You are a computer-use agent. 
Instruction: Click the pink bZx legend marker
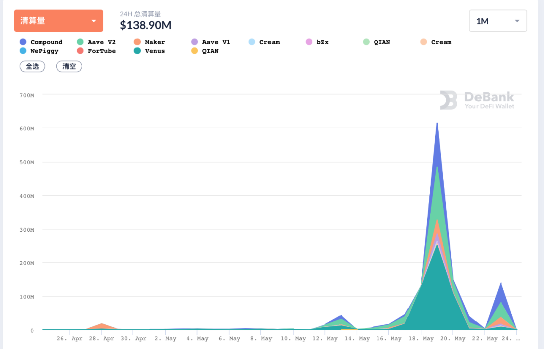click(x=309, y=42)
